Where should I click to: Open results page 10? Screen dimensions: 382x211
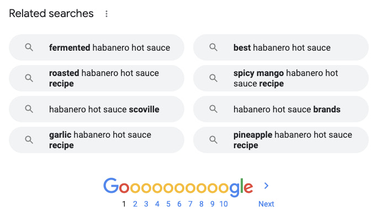point(224,204)
